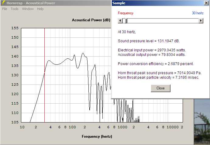The width and height of the screenshot is (210, 145).
Task: Click the 'At 30 hertz,' text
Action: point(127,32)
